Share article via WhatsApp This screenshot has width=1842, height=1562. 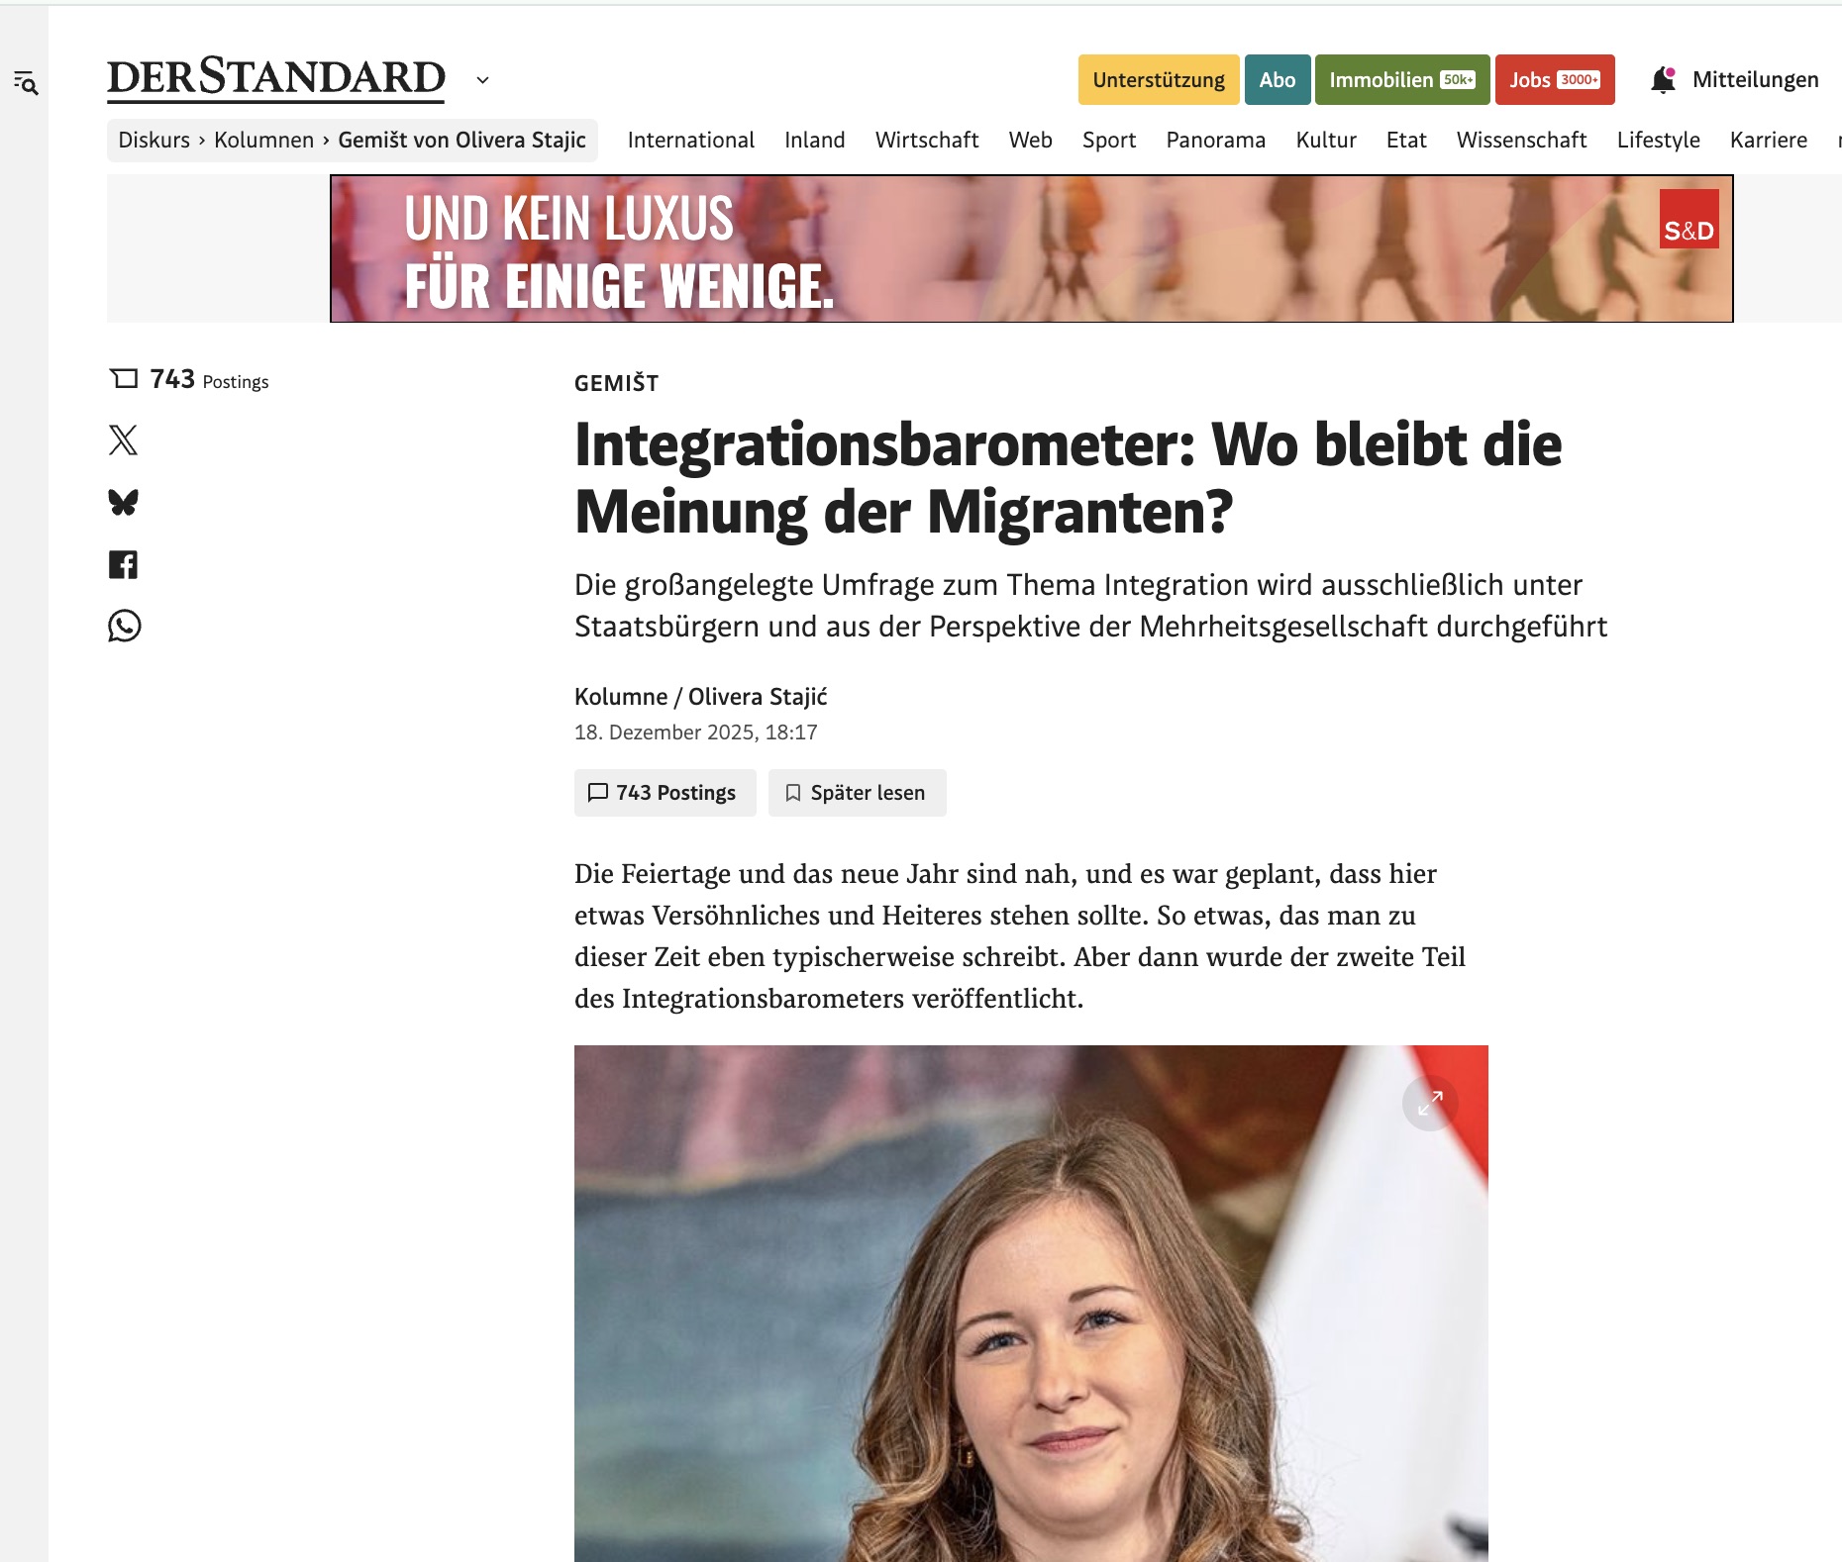pyautogui.click(x=124, y=626)
